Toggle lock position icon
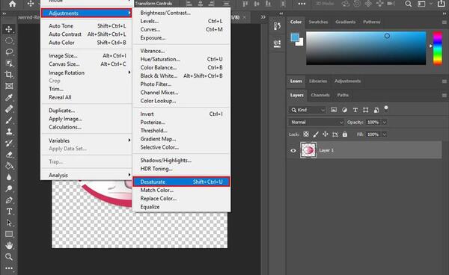The image size is (449, 275). 326,135
